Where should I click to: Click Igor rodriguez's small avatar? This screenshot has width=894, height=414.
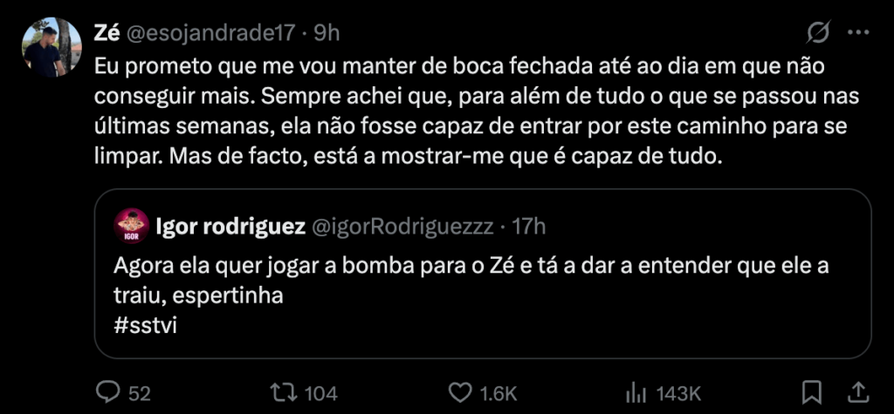click(131, 227)
